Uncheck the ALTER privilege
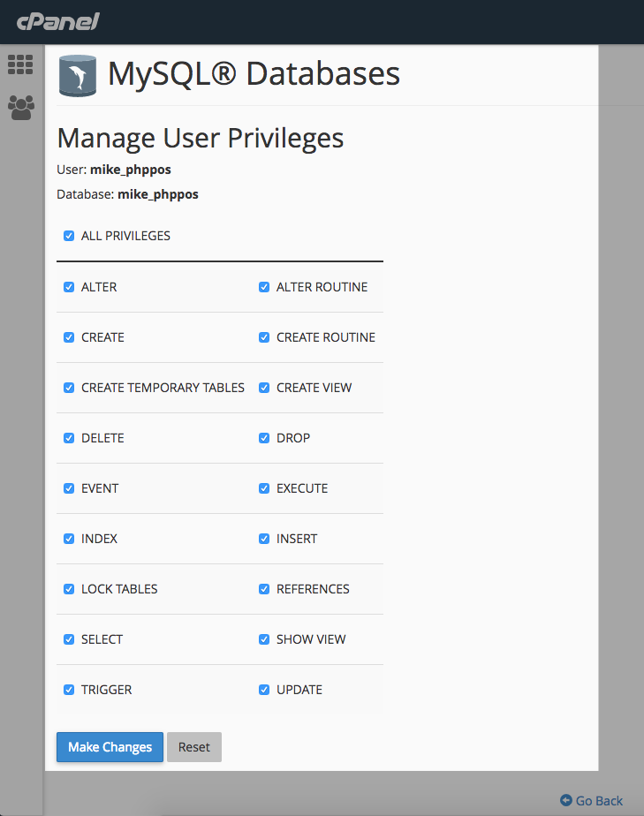The width and height of the screenshot is (644, 816). coord(69,287)
